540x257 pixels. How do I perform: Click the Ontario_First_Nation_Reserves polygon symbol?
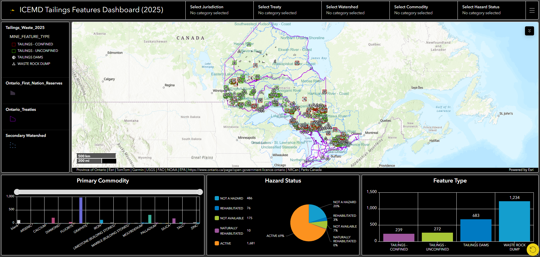tap(13, 93)
